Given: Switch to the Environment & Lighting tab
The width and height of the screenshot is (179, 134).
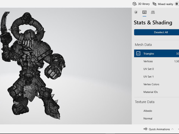Looking at the screenshot, I should 136,12.
